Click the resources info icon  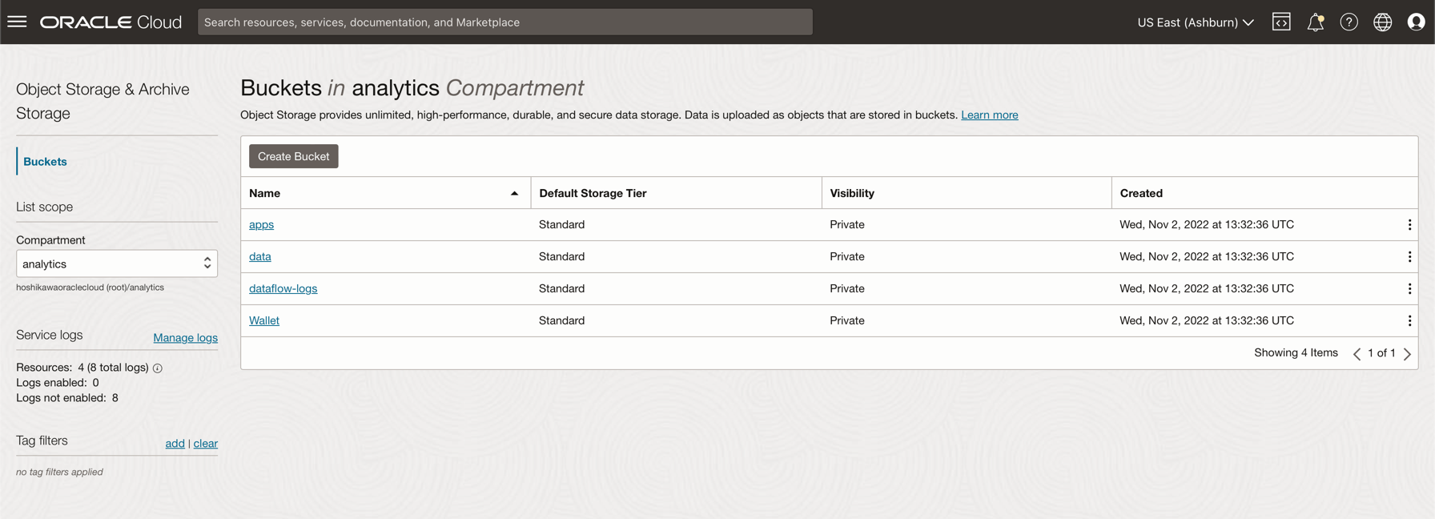158,368
